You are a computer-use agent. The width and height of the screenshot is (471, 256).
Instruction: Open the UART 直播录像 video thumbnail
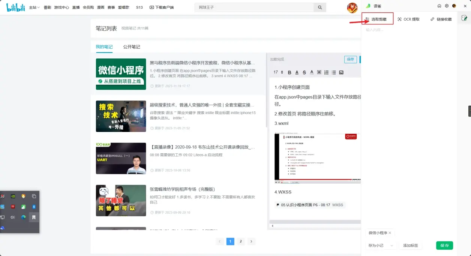pyautogui.click(x=121, y=158)
